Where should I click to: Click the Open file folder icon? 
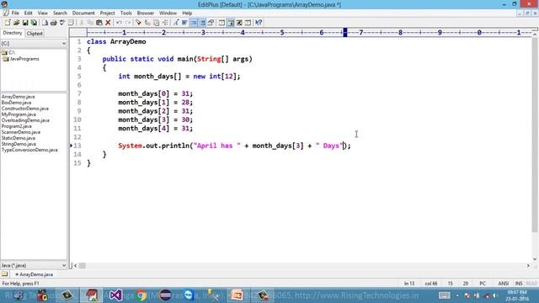(16, 23)
